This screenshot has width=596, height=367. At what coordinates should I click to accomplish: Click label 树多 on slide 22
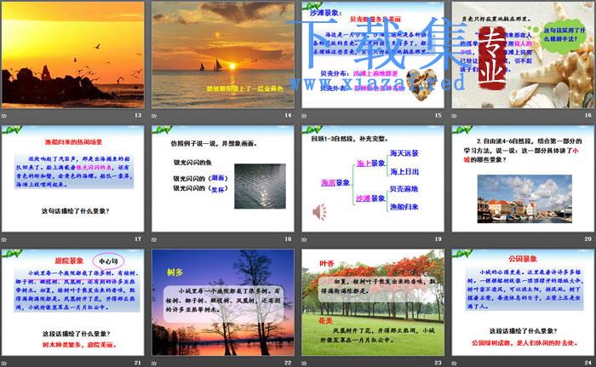pos(175,272)
